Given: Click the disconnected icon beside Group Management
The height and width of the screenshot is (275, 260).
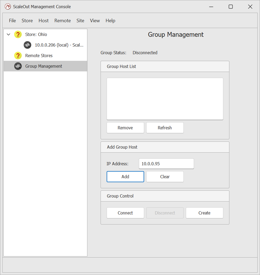Looking at the screenshot, I should pyautogui.click(x=18, y=66).
